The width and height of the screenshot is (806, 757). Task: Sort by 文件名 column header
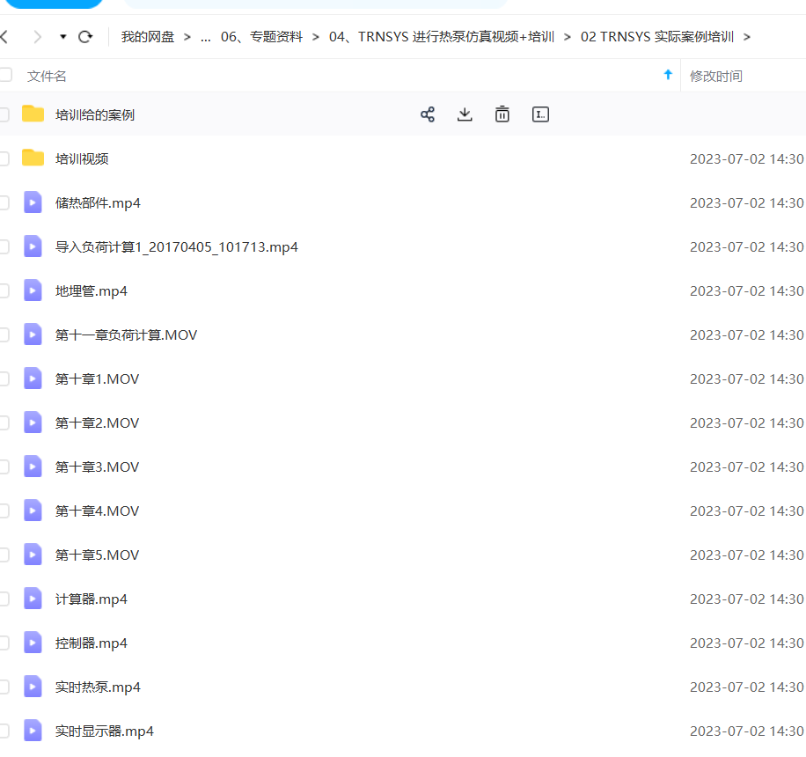point(47,76)
